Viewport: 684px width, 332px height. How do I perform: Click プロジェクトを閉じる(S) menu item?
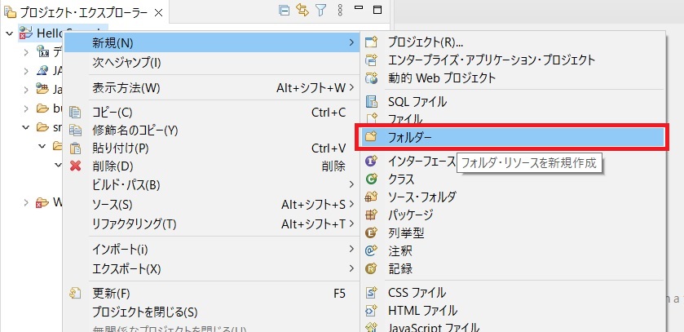click(x=144, y=312)
